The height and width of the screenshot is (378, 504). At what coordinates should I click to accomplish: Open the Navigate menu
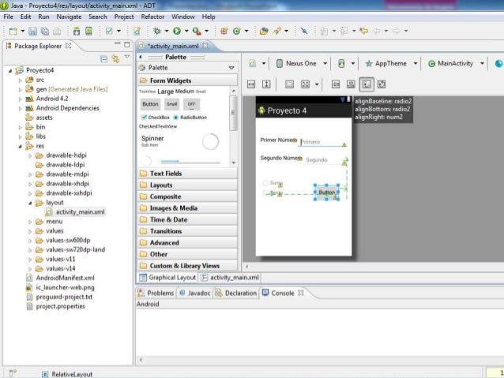[x=69, y=17]
